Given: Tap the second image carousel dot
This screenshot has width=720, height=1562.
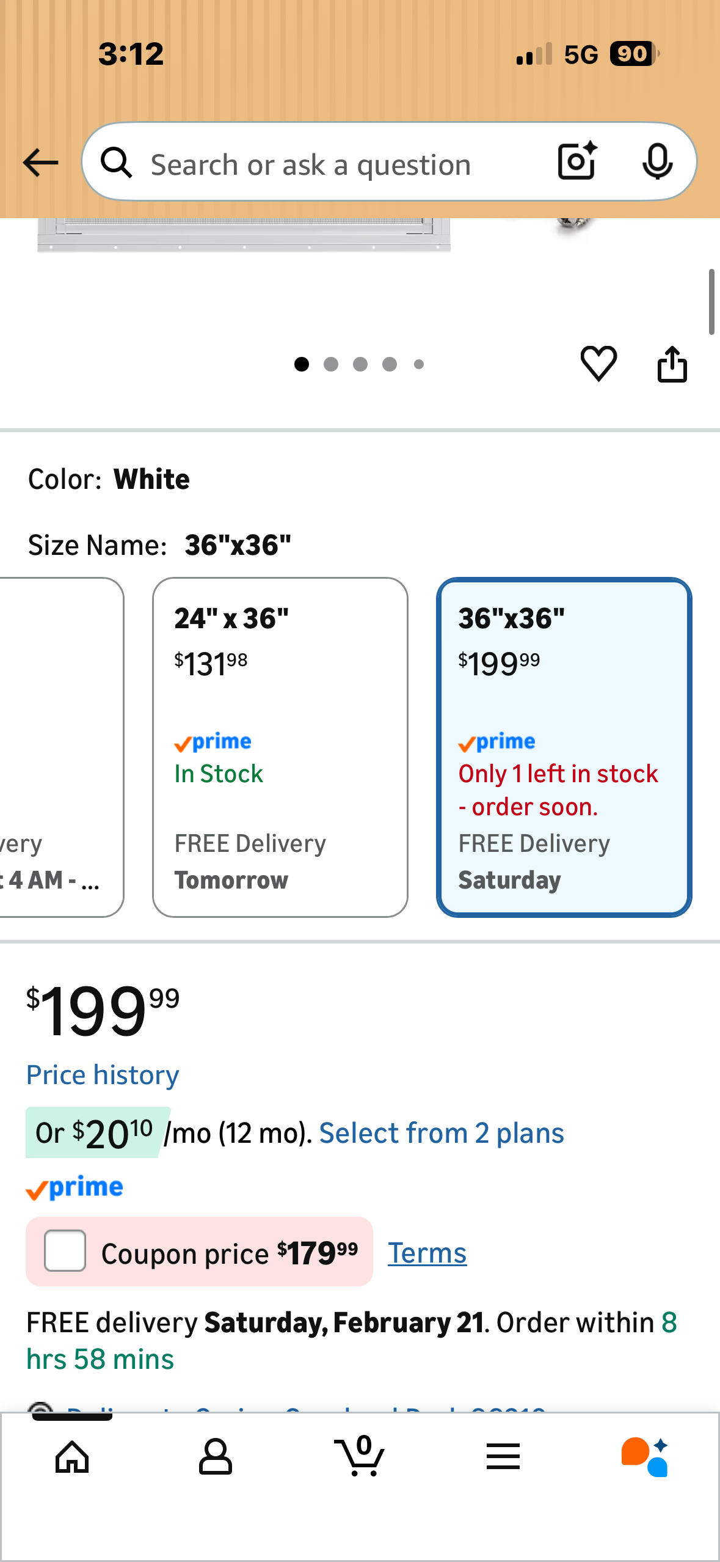Looking at the screenshot, I should click(x=331, y=364).
